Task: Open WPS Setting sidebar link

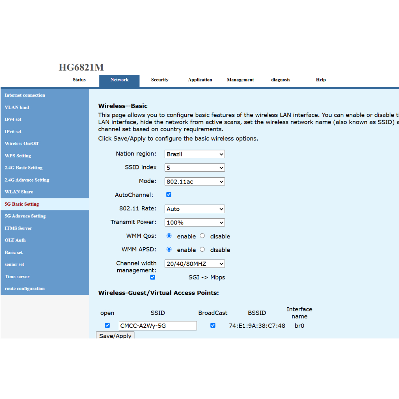Action: [x=18, y=156]
